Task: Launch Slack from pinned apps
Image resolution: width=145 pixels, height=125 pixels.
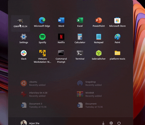Action: [24, 55]
